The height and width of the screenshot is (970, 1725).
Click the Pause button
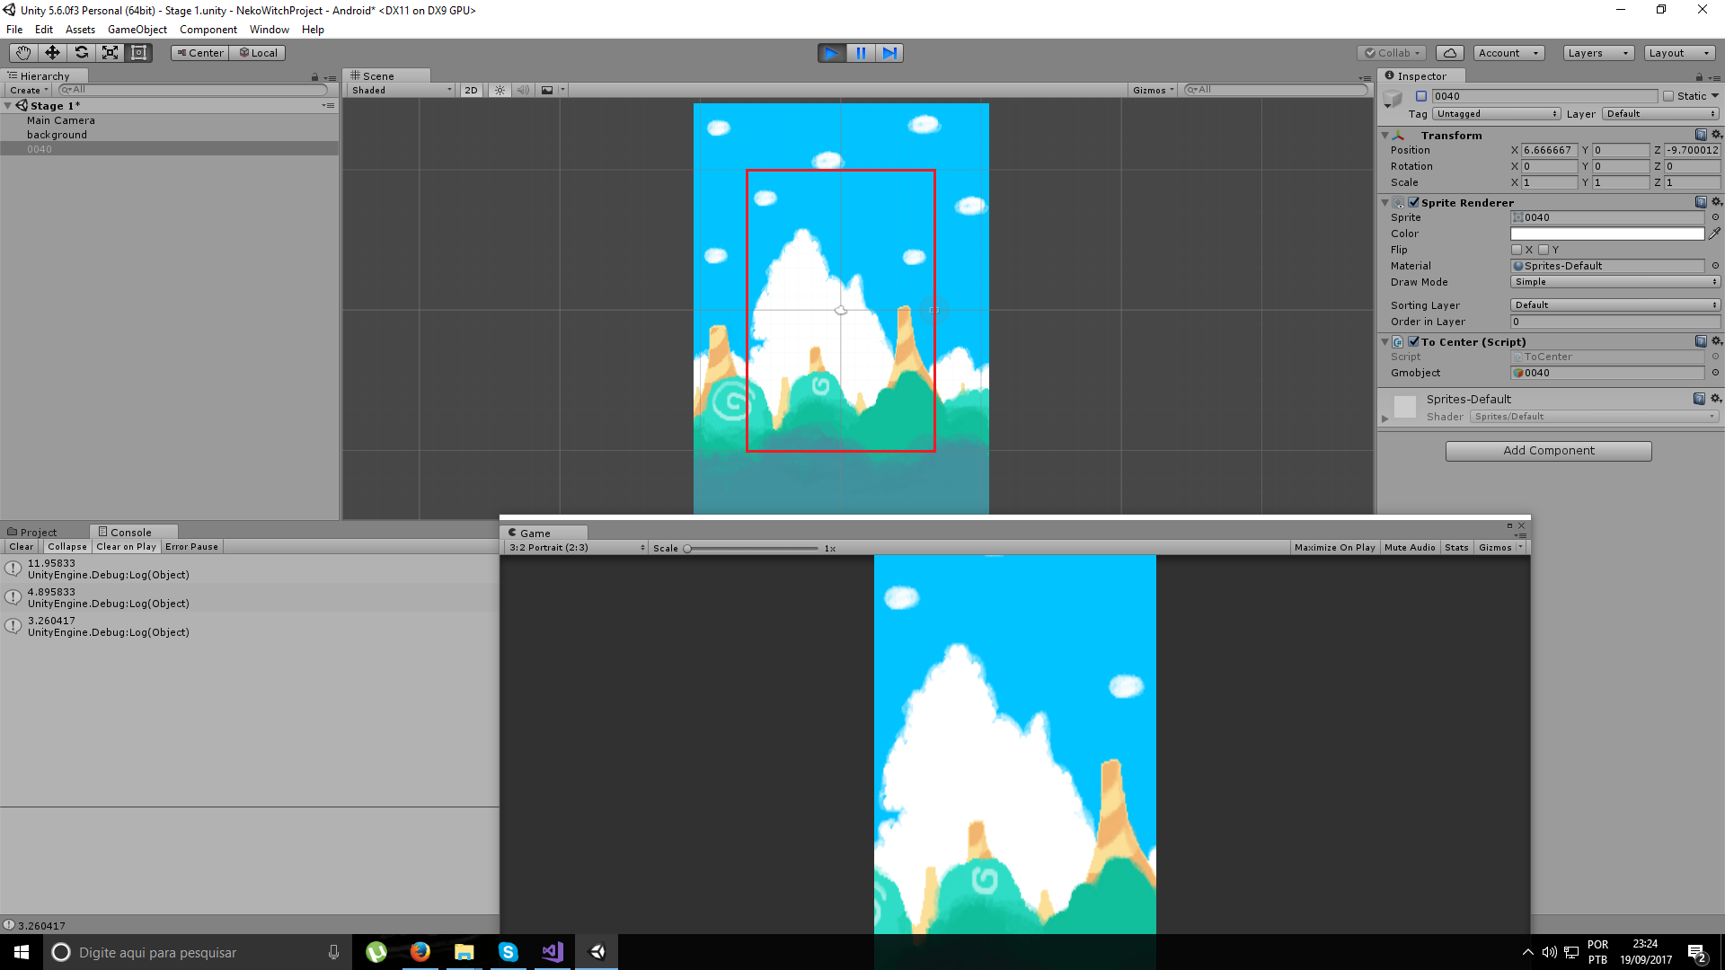click(x=861, y=53)
